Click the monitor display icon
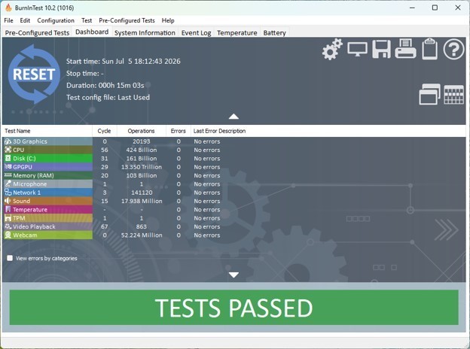 point(357,50)
